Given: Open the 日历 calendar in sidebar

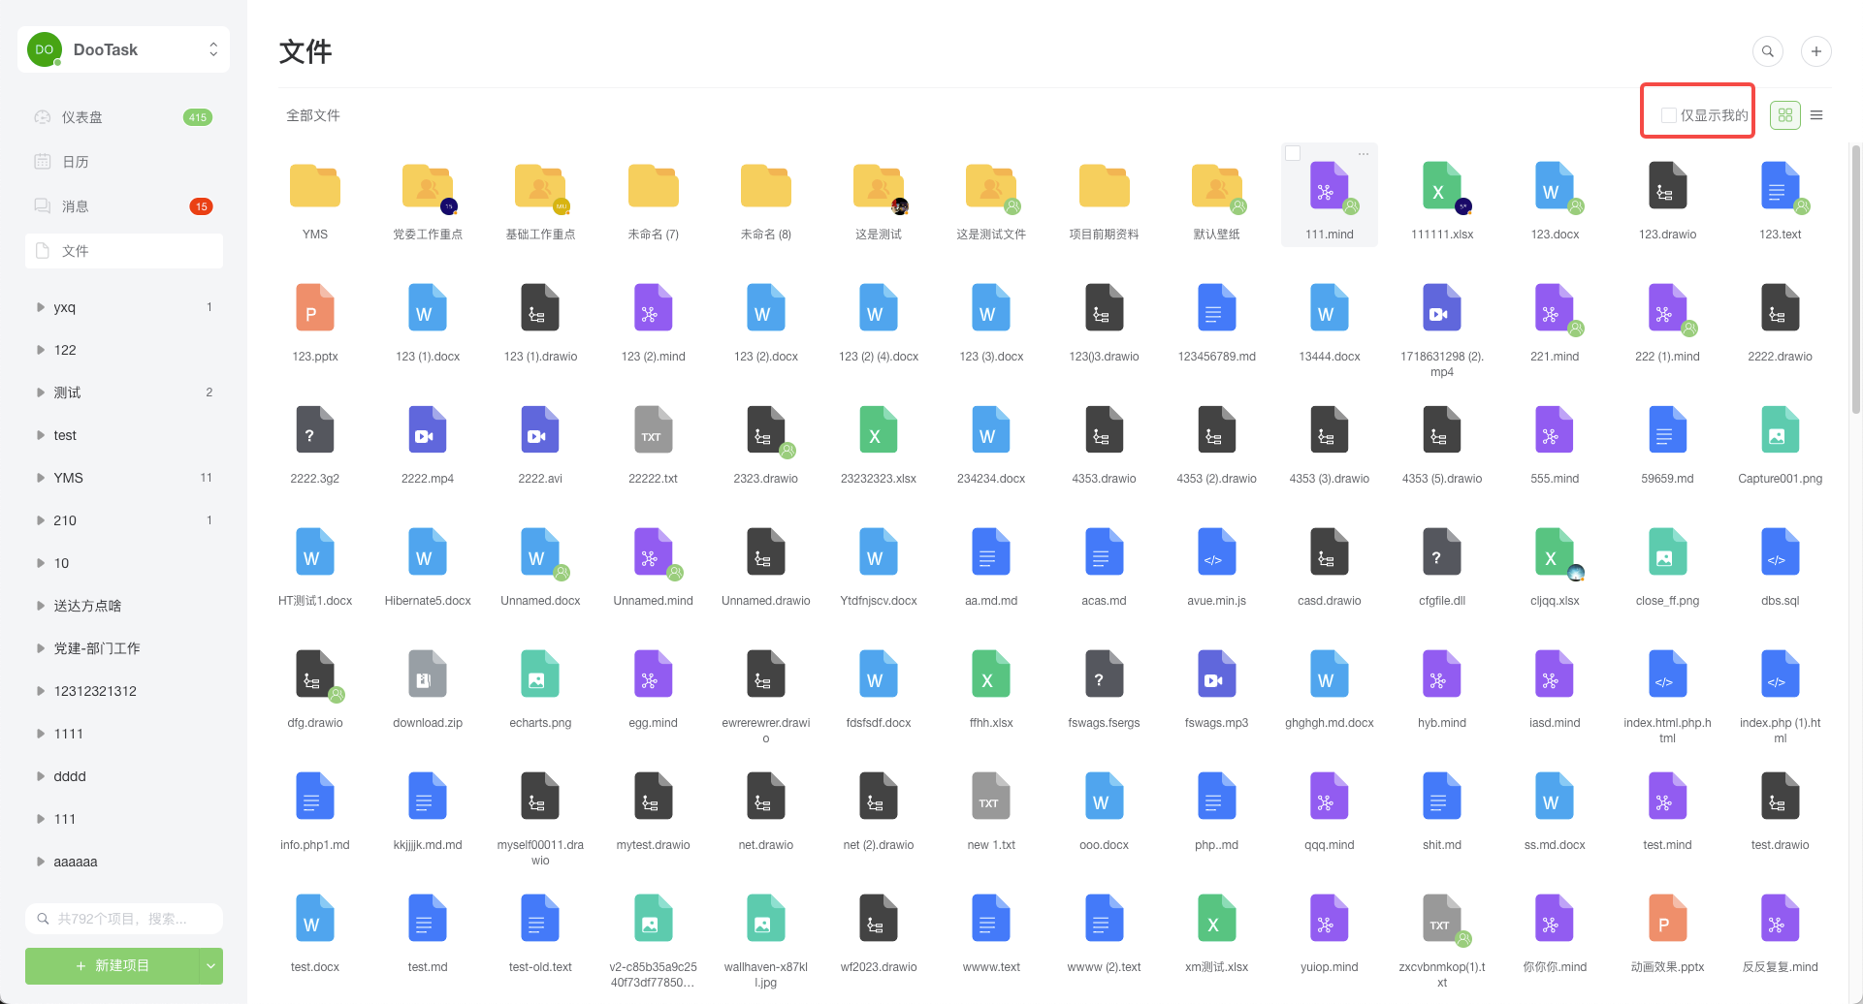Looking at the screenshot, I should pos(76,161).
